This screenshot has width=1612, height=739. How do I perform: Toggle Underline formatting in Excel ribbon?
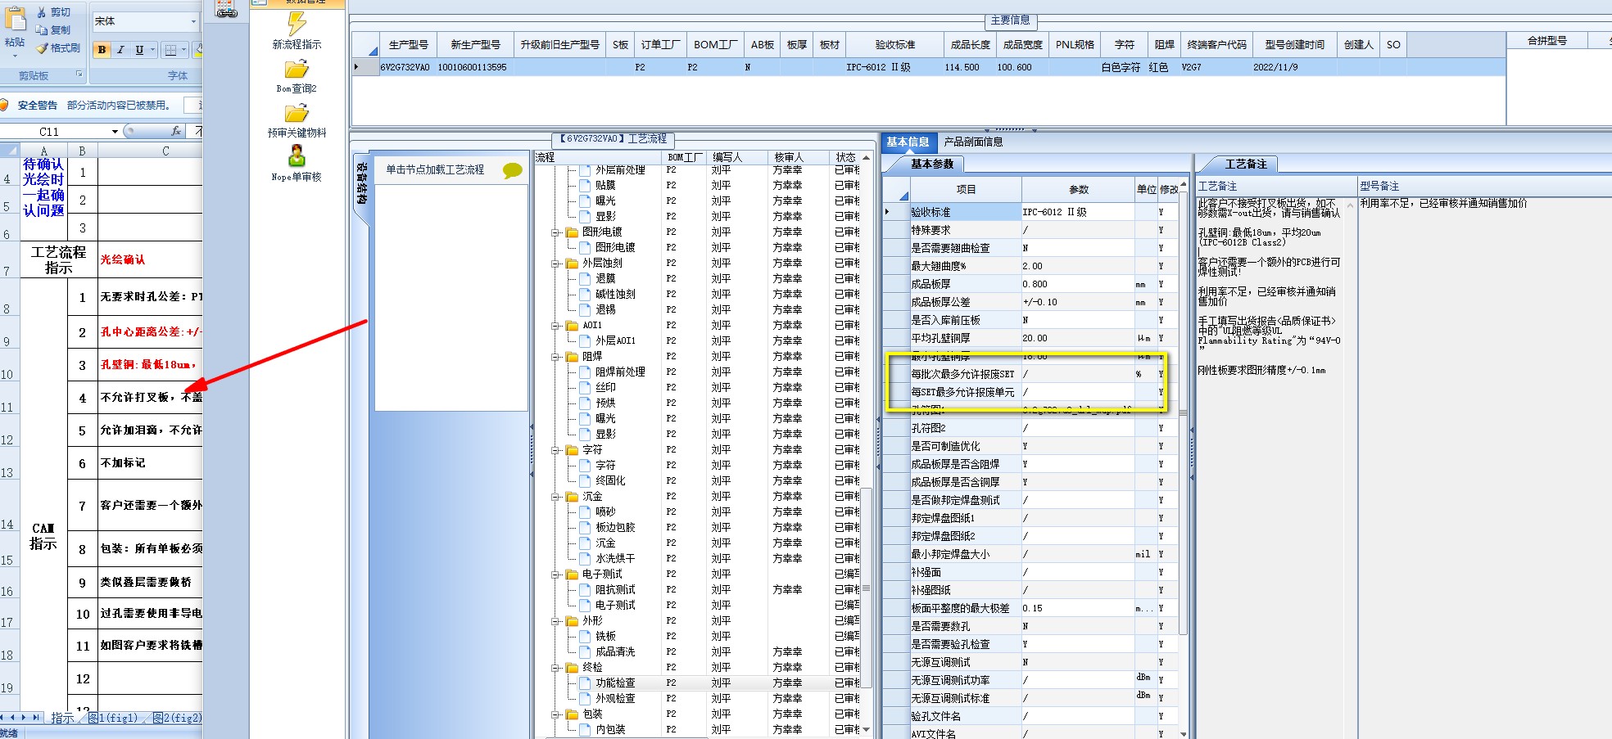(x=139, y=50)
